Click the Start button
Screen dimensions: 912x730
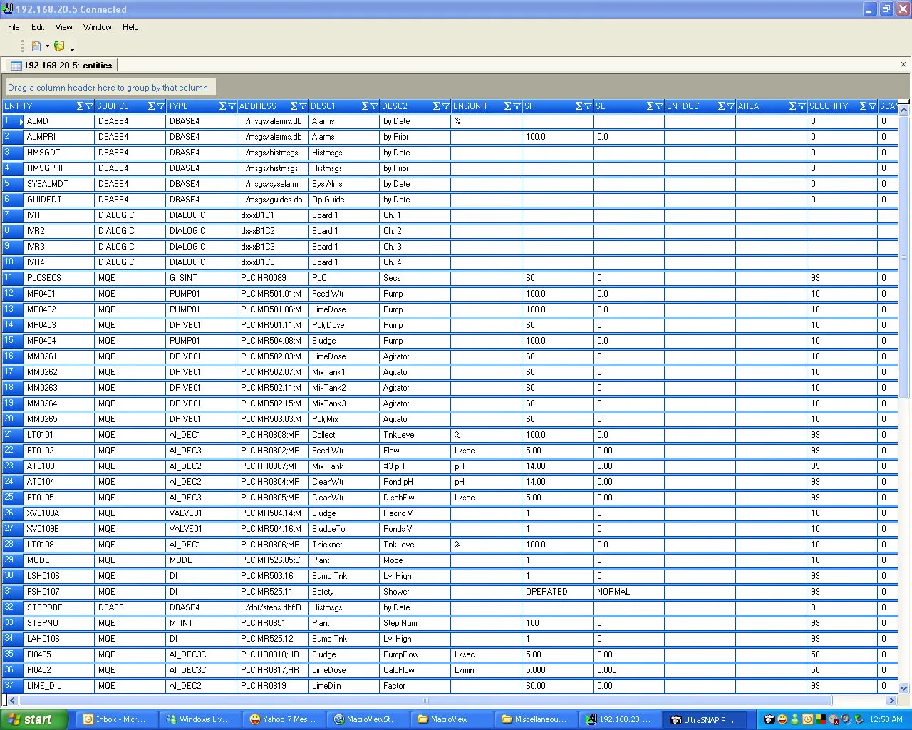pos(32,719)
